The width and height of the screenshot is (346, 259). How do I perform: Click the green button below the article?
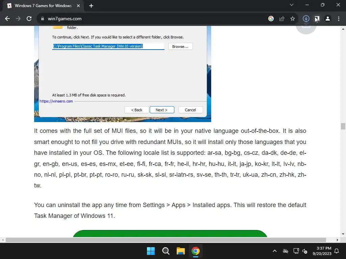[170, 233]
